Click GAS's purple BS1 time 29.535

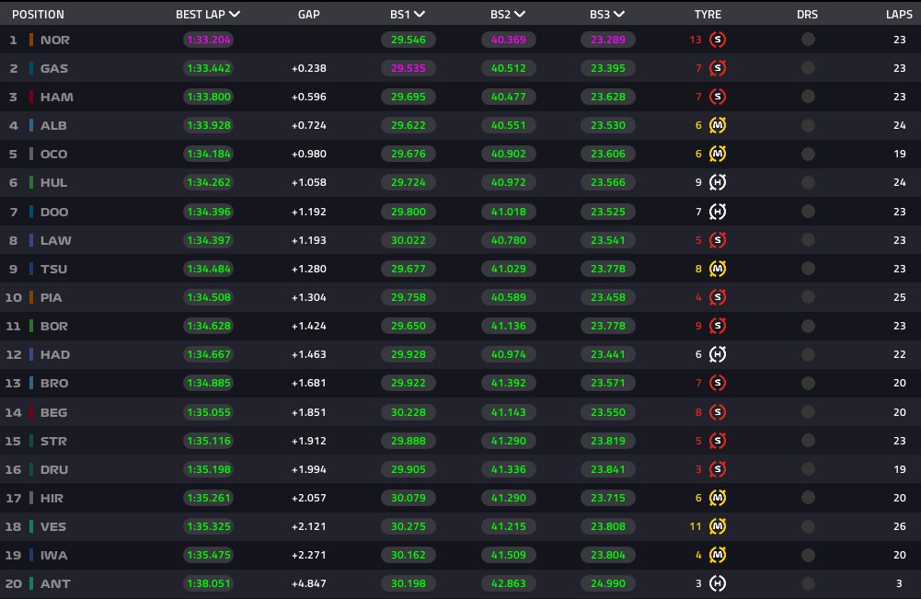(409, 68)
